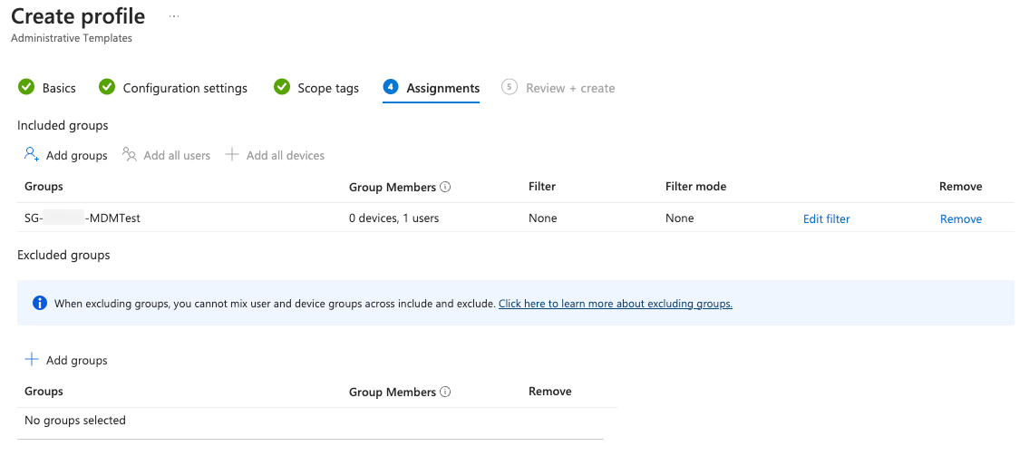The height and width of the screenshot is (456, 1029).
Task: Click the Configuration settings green checkmark icon
Action: pos(107,87)
